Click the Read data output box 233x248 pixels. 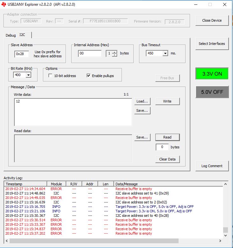click(73, 148)
